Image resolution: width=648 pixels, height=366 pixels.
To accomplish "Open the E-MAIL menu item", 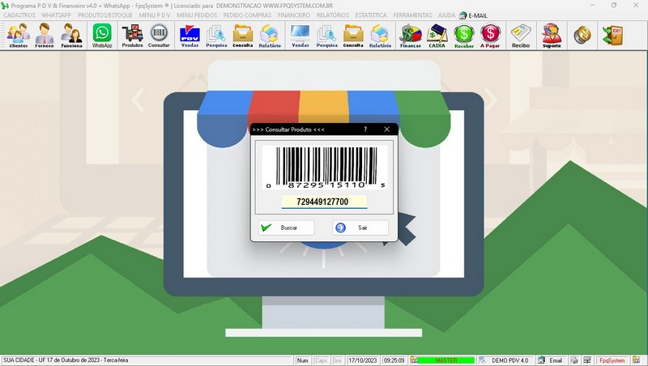I will point(473,15).
